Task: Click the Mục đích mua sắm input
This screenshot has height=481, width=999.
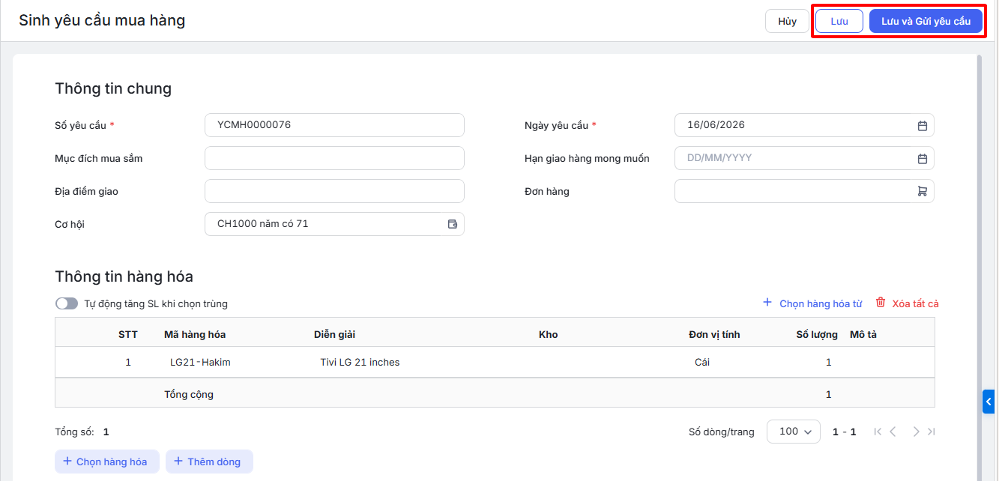Action: coord(334,158)
